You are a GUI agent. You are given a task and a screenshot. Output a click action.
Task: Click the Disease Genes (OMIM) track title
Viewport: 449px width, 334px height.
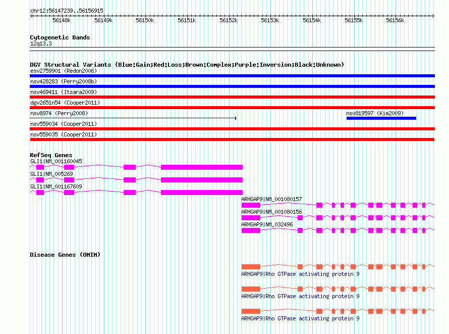(x=65, y=255)
